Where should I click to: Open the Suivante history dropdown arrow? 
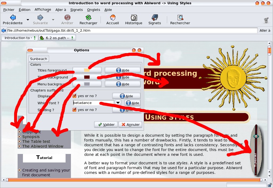pyautogui.click(x=53, y=20)
